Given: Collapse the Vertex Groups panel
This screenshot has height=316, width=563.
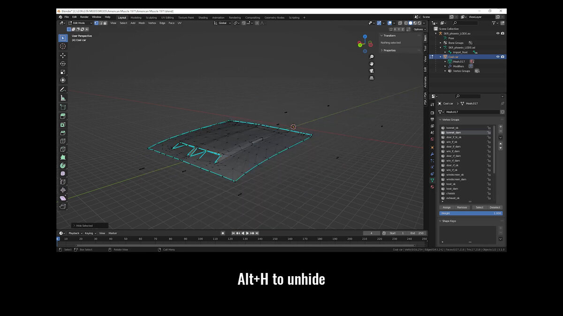Looking at the screenshot, I should [x=449, y=120].
